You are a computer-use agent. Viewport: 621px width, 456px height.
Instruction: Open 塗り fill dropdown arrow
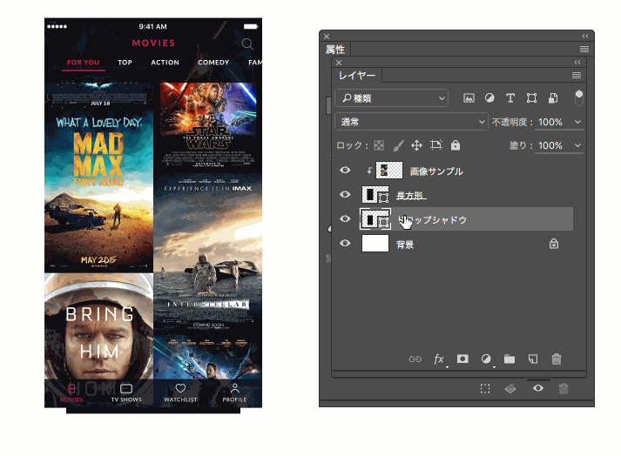(577, 145)
